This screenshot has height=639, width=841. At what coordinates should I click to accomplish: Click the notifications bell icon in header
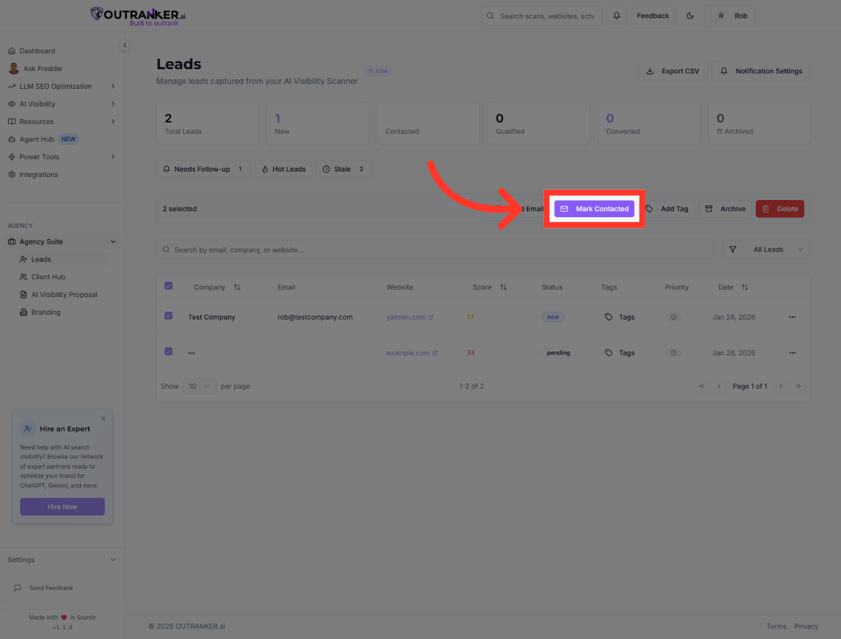coord(616,16)
